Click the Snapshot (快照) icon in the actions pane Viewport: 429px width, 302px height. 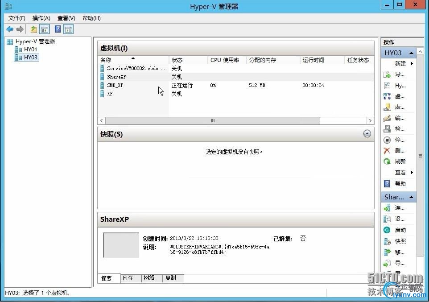(x=387, y=241)
